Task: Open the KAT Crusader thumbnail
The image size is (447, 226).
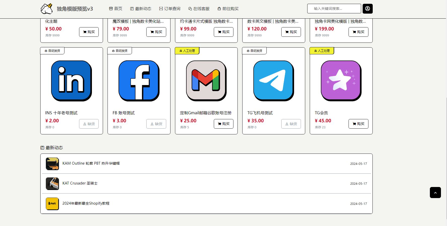Action: (52, 183)
